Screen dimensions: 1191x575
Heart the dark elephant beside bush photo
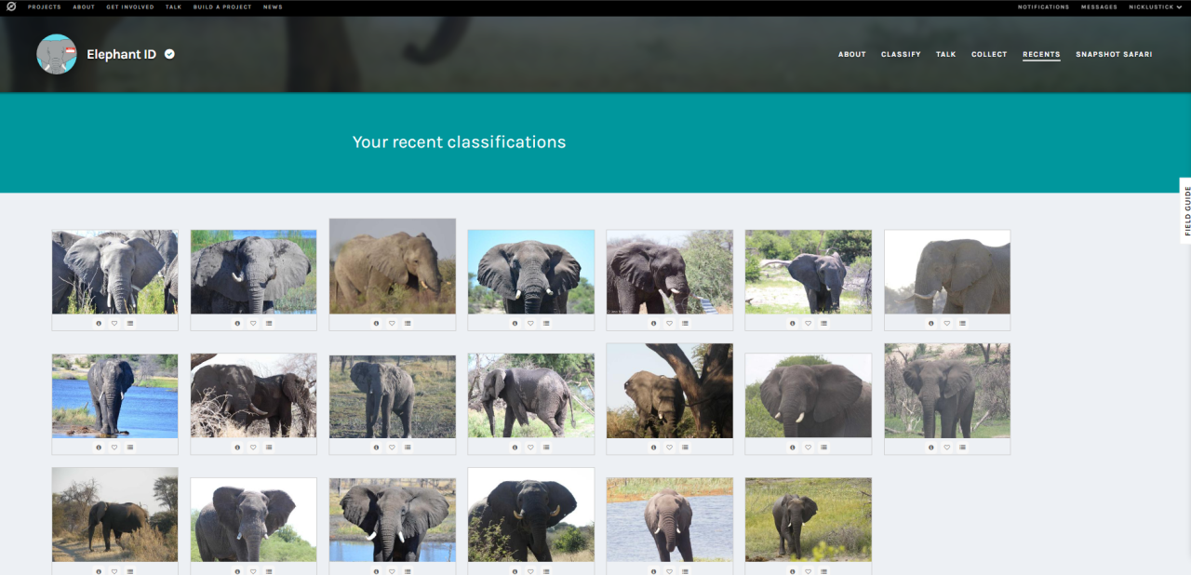669,323
